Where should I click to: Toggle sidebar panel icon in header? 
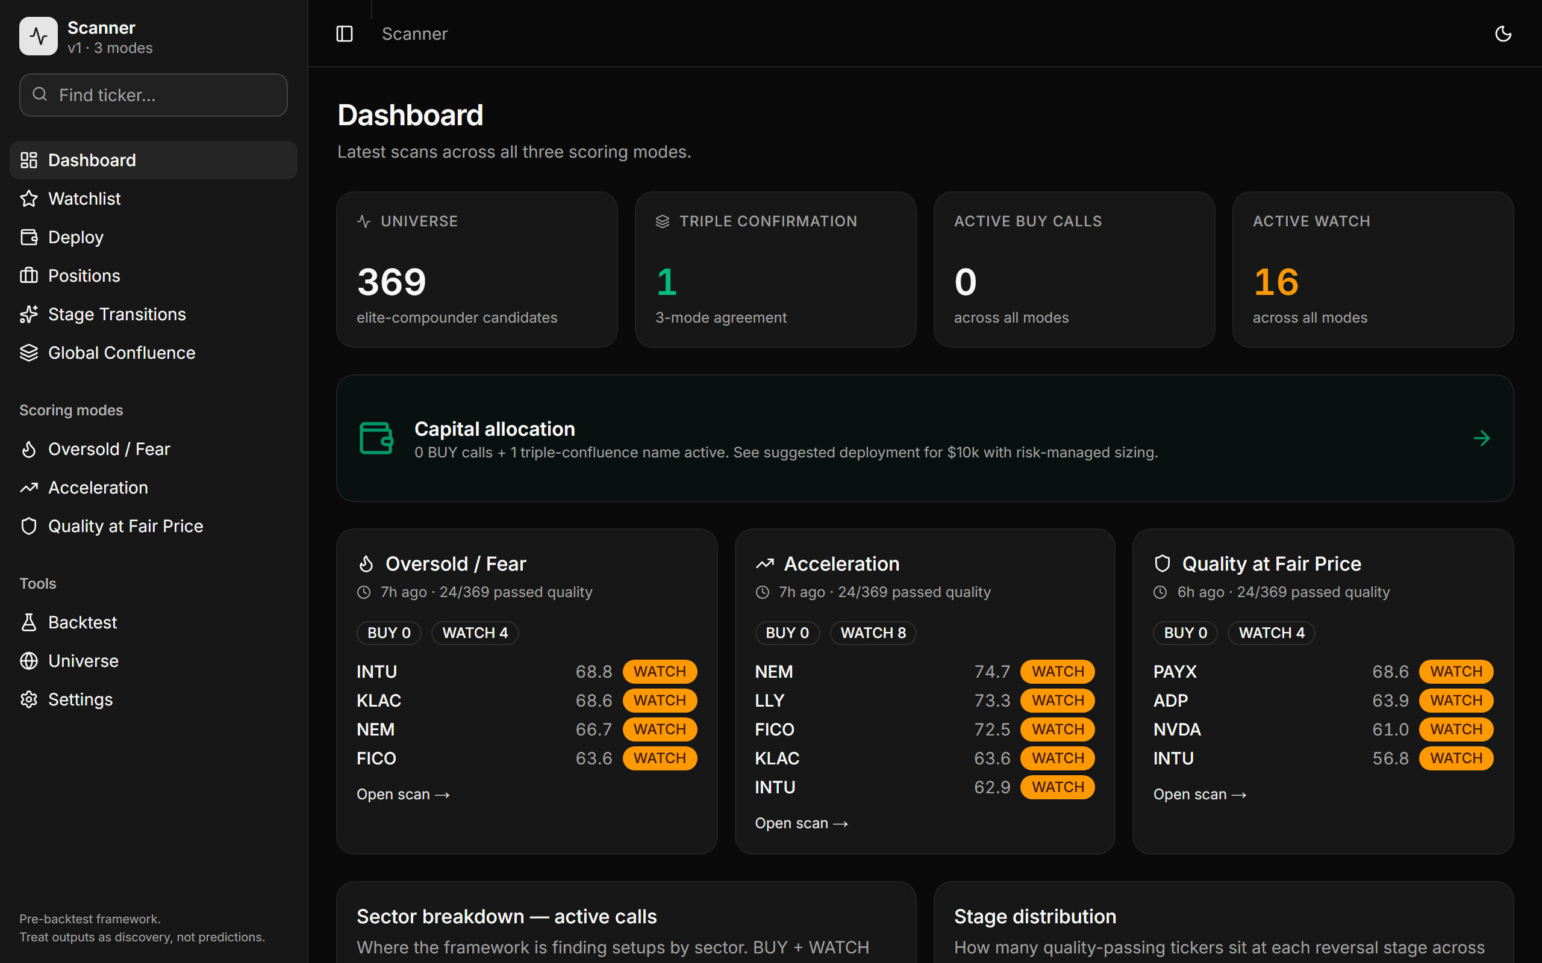tap(344, 34)
